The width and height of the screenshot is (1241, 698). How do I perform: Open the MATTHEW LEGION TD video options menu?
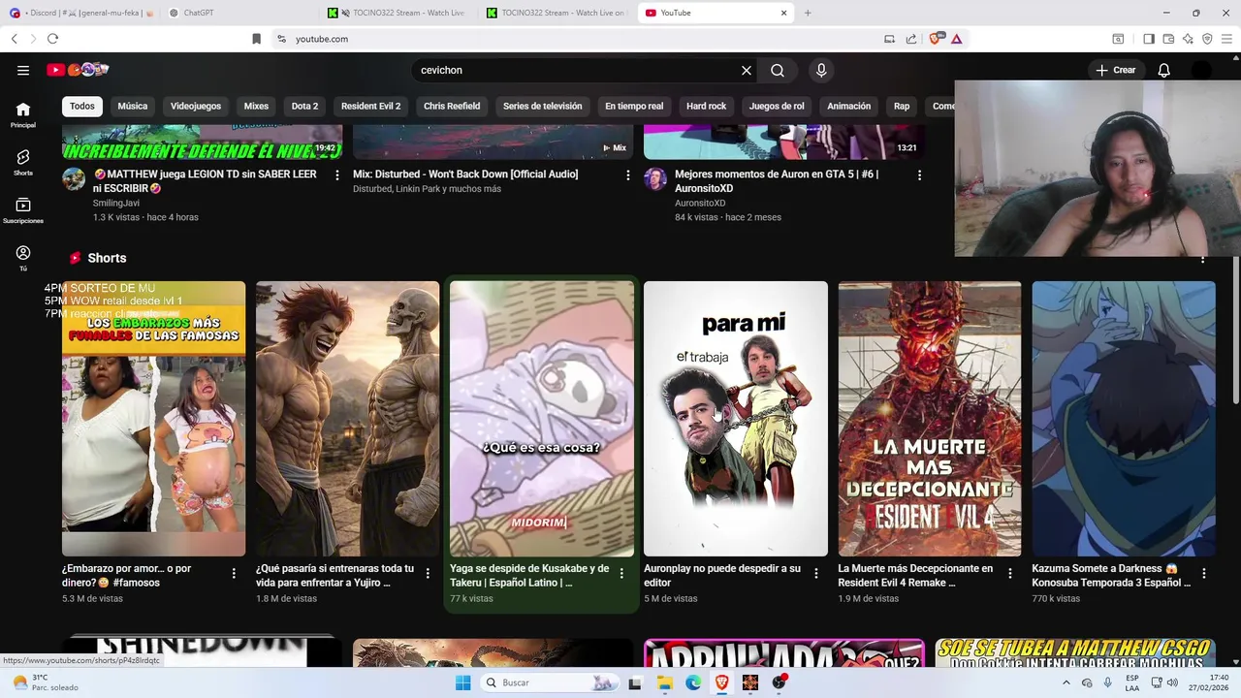[337, 175]
